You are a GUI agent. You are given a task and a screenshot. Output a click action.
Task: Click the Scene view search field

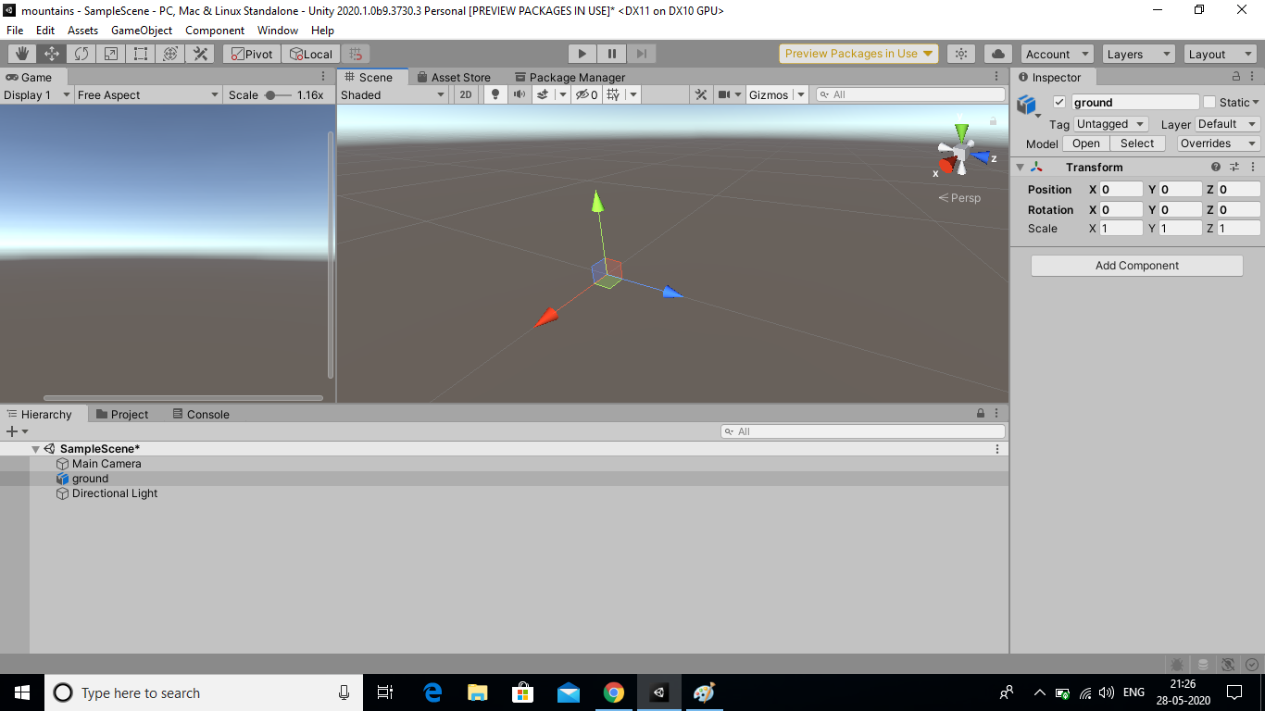coord(910,94)
